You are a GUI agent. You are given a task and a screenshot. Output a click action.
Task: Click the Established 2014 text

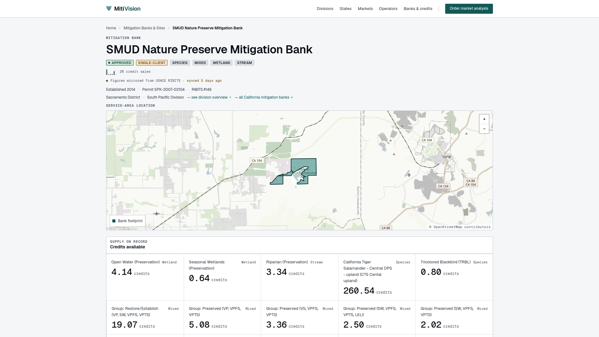(120, 90)
